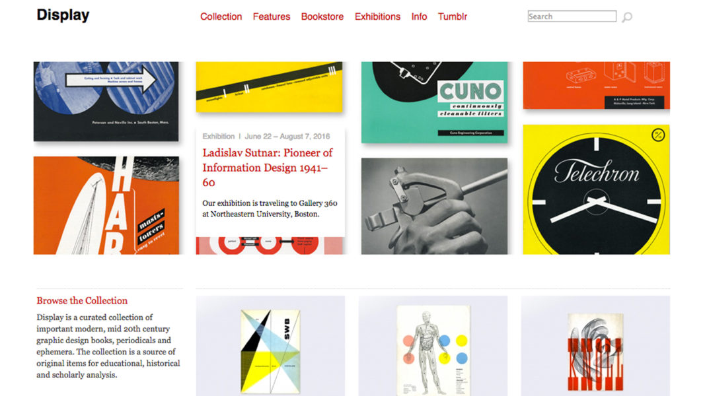This screenshot has height=396, width=705.
Task: Open the orange masts towers image
Action: [x=106, y=205]
